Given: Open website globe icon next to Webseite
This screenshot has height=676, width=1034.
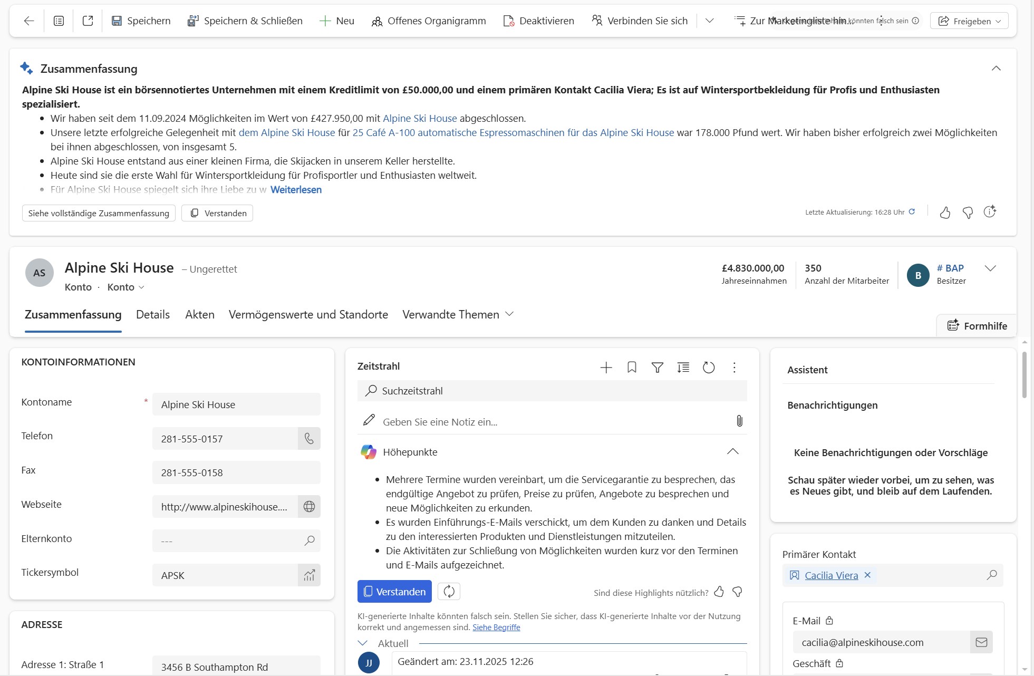Looking at the screenshot, I should (309, 507).
